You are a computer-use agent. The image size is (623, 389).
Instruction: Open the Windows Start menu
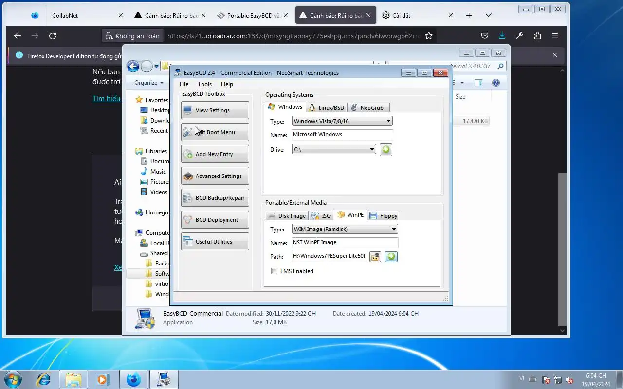coord(13,379)
